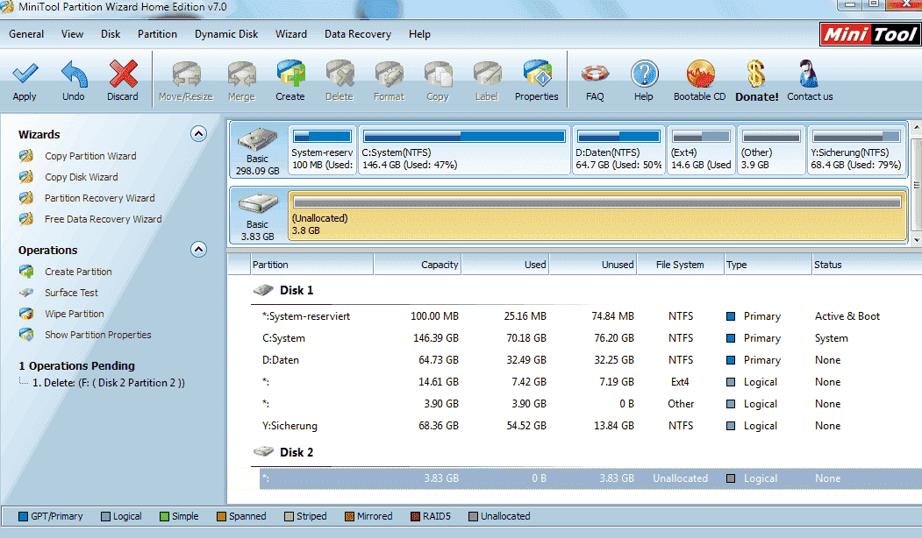
Task: Start the Partition Recovery Wizard
Action: [100, 199]
